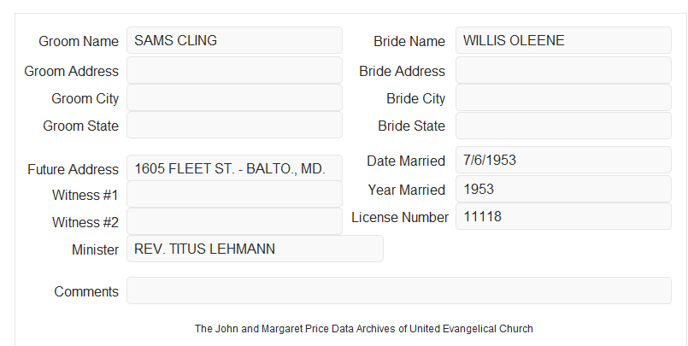Focus the Groom City field
The image size is (688, 346).
[x=234, y=97]
